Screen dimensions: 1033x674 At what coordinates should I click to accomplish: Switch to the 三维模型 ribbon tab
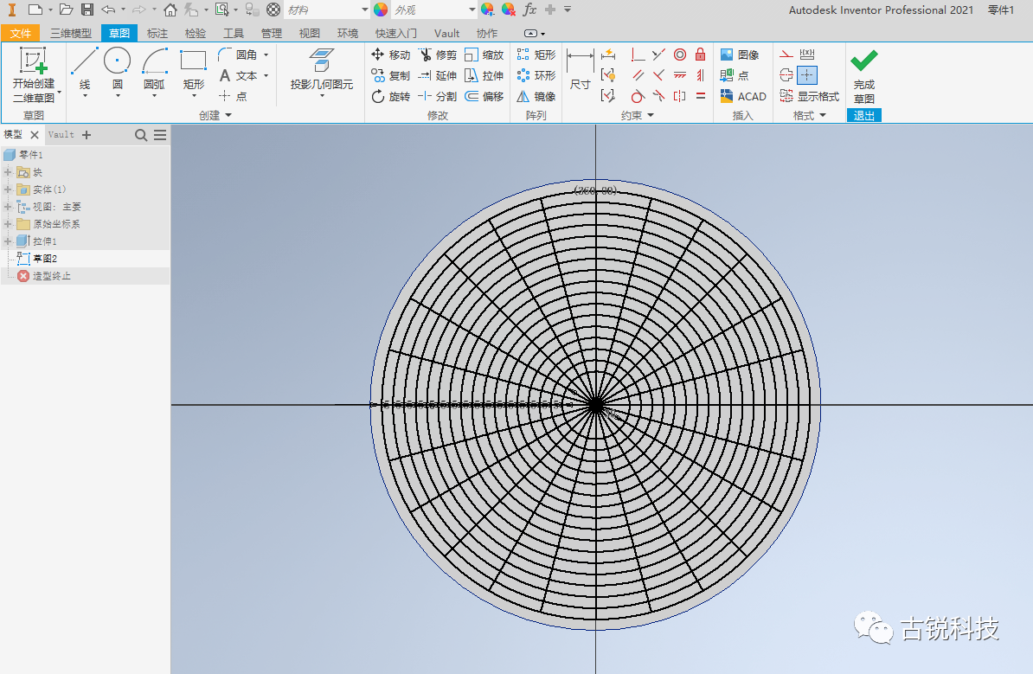click(x=71, y=33)
